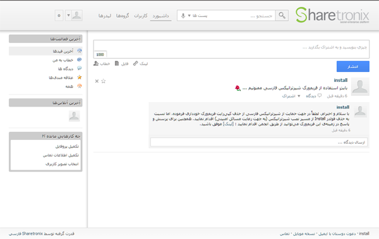This screenshot has height=239, width=379.
Task: Click the دیدگاه comment bubble on post
Action: pos(314,96)
